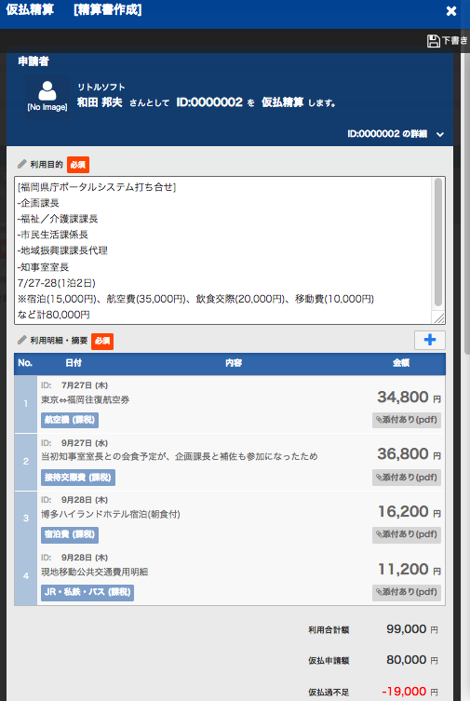Open pdf attachment for 34,800 yen airfare
This screenshot has width=470, height=701.
click(407, 420)
